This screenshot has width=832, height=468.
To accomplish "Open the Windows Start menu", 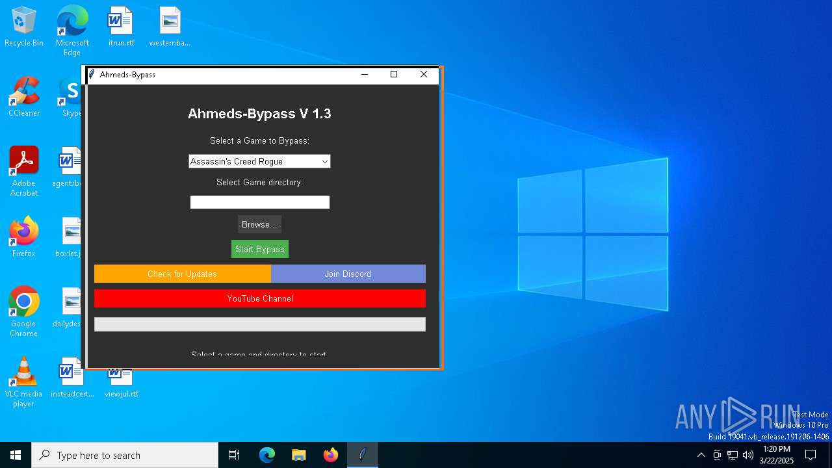I will click(16, 455).
